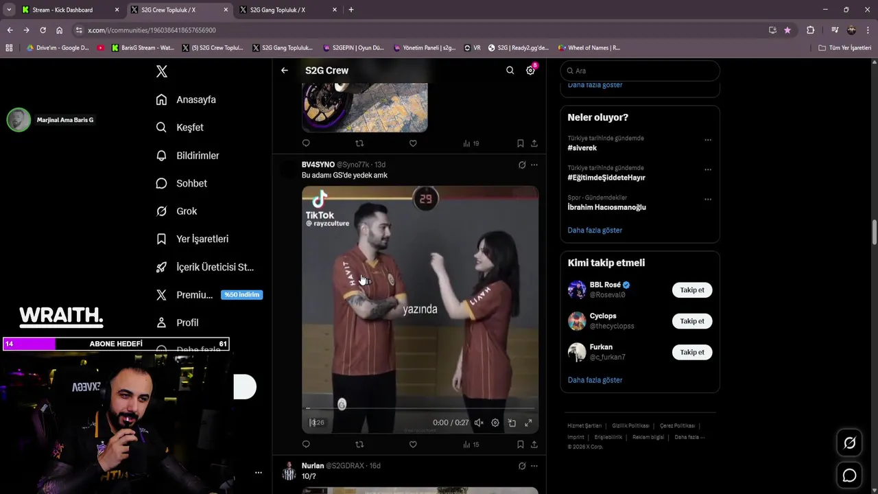This screenshot has width=878, height=494.
Task: Open Grok floating button
Action: click(x=849, y=443)
